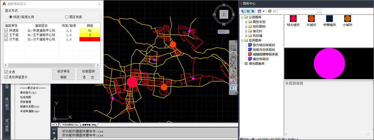Screen dimensions: 374x140
Task: Click the 上 face on the ViewCube
Action: pyautogui.click(x=224, y=14)
